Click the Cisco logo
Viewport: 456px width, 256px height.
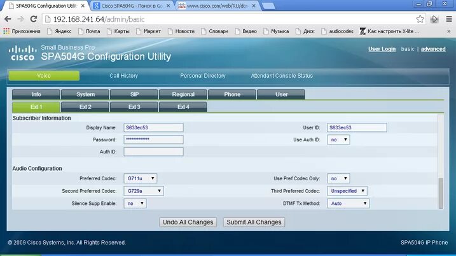(22, 53)
